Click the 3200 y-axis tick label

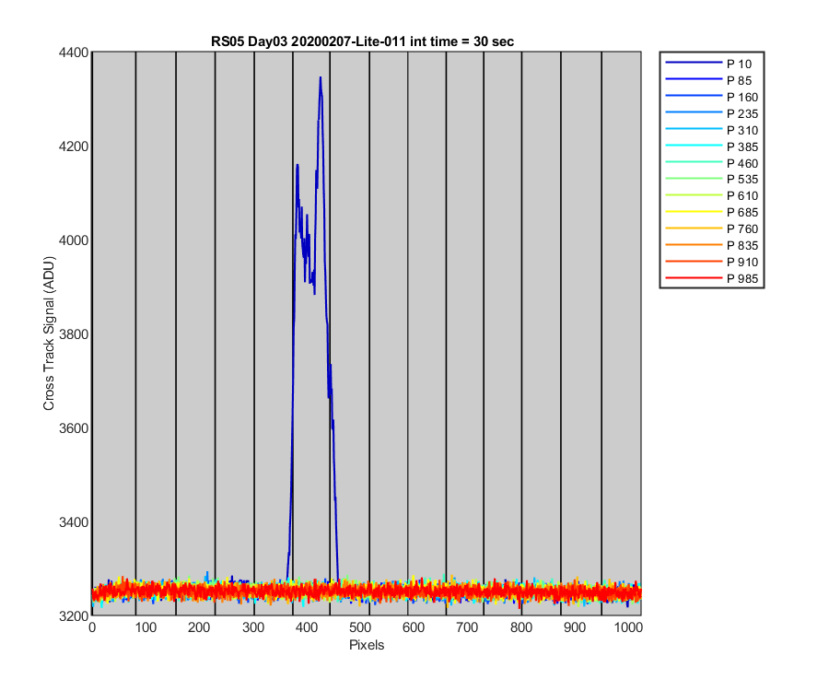click(73, 616)
